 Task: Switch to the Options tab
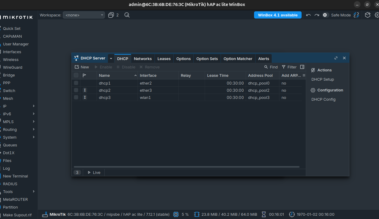click(x=184, y=59)
